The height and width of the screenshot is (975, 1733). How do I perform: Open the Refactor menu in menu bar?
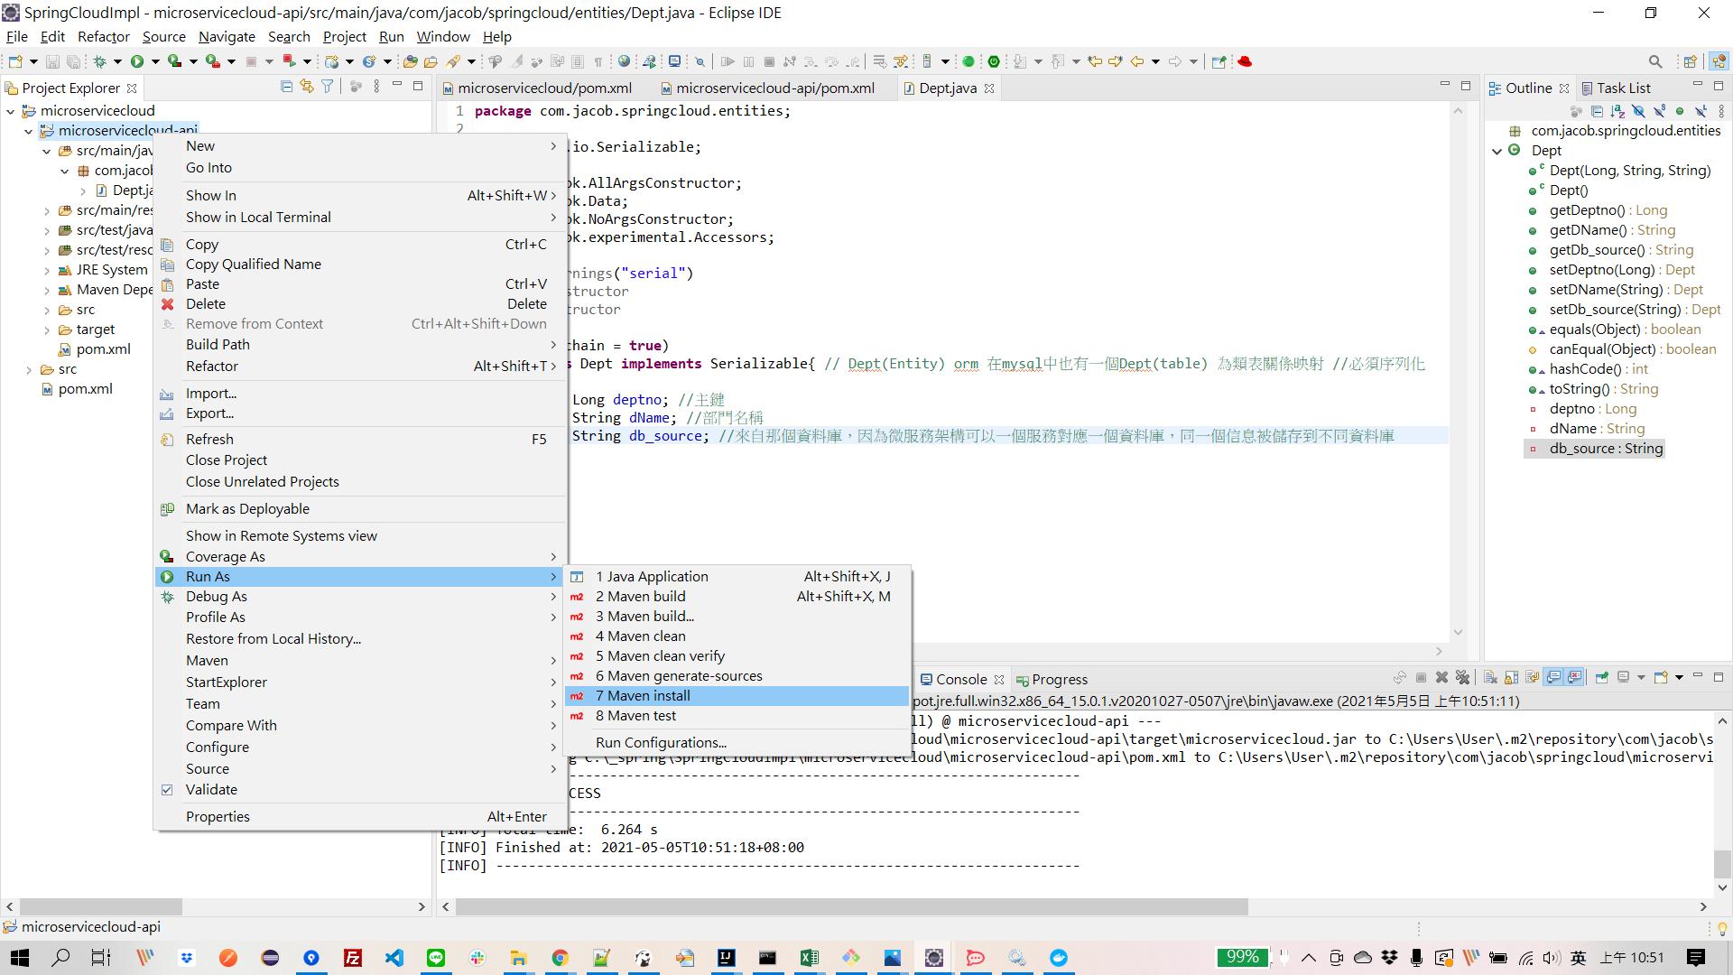[103, 36]
